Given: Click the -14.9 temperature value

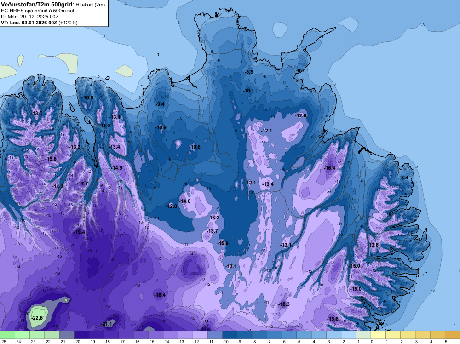Looking at the screenshot, I should [117, 168].
